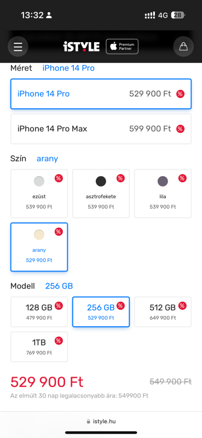
Task: Tap discount badge on iPhone 14 Pro Max row
Action: pyautogui.click(x=180, y=129)
